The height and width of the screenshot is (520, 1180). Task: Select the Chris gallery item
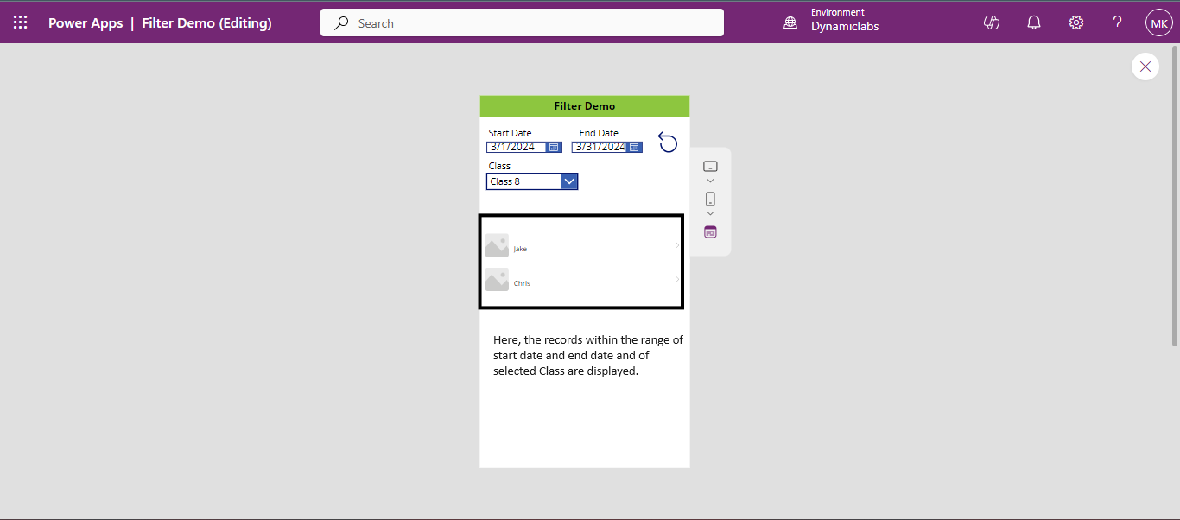point(522,283)
